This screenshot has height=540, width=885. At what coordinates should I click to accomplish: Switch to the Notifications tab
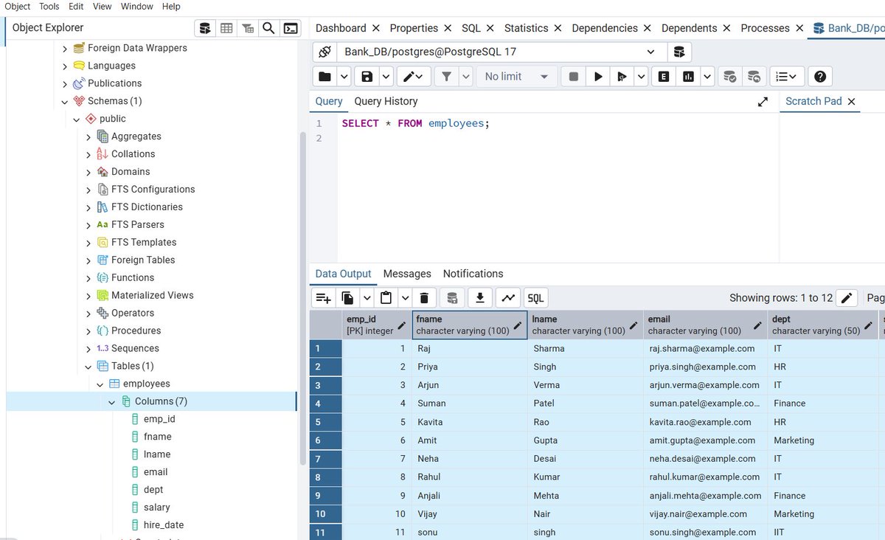(x=473, y=274)
